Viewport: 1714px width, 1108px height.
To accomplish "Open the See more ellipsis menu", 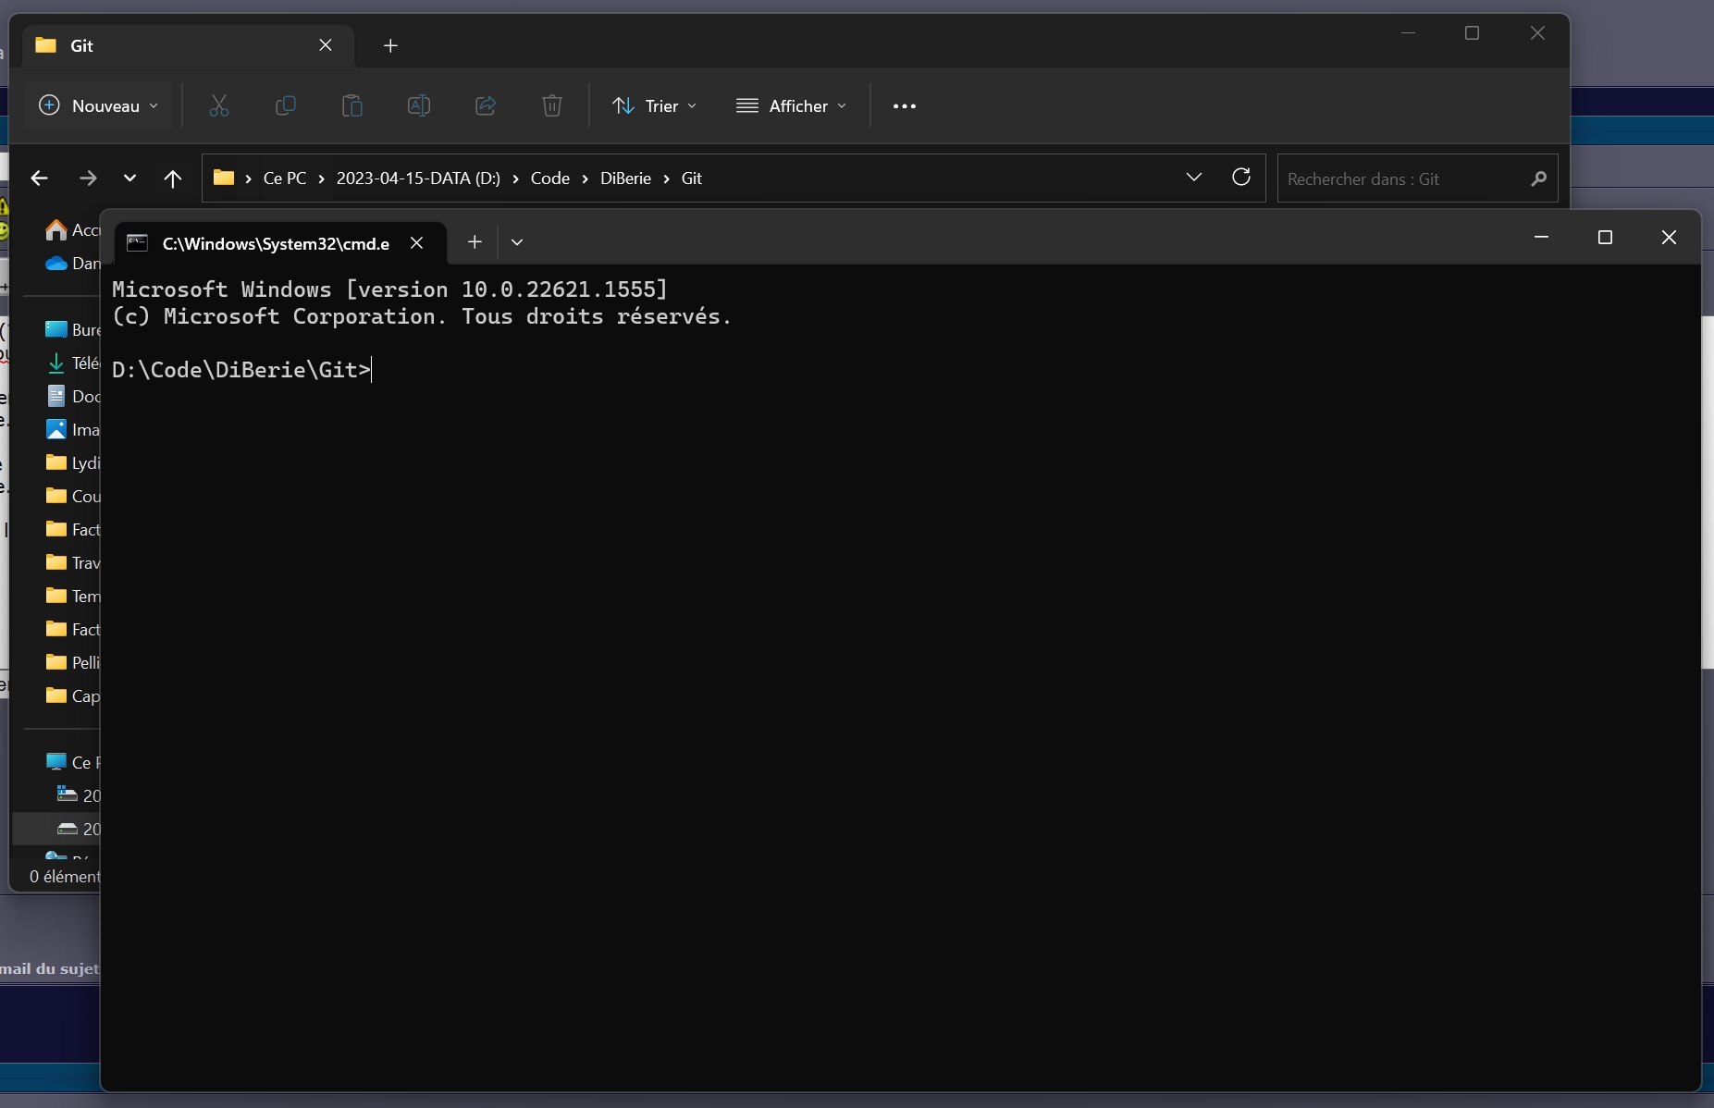I will pyautogui.click(x=904, y=106).
